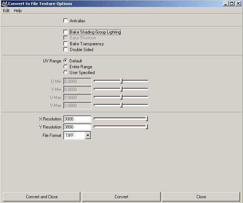Maximize the window from title bar
The image size is (243, 203).
click(232, 4)
